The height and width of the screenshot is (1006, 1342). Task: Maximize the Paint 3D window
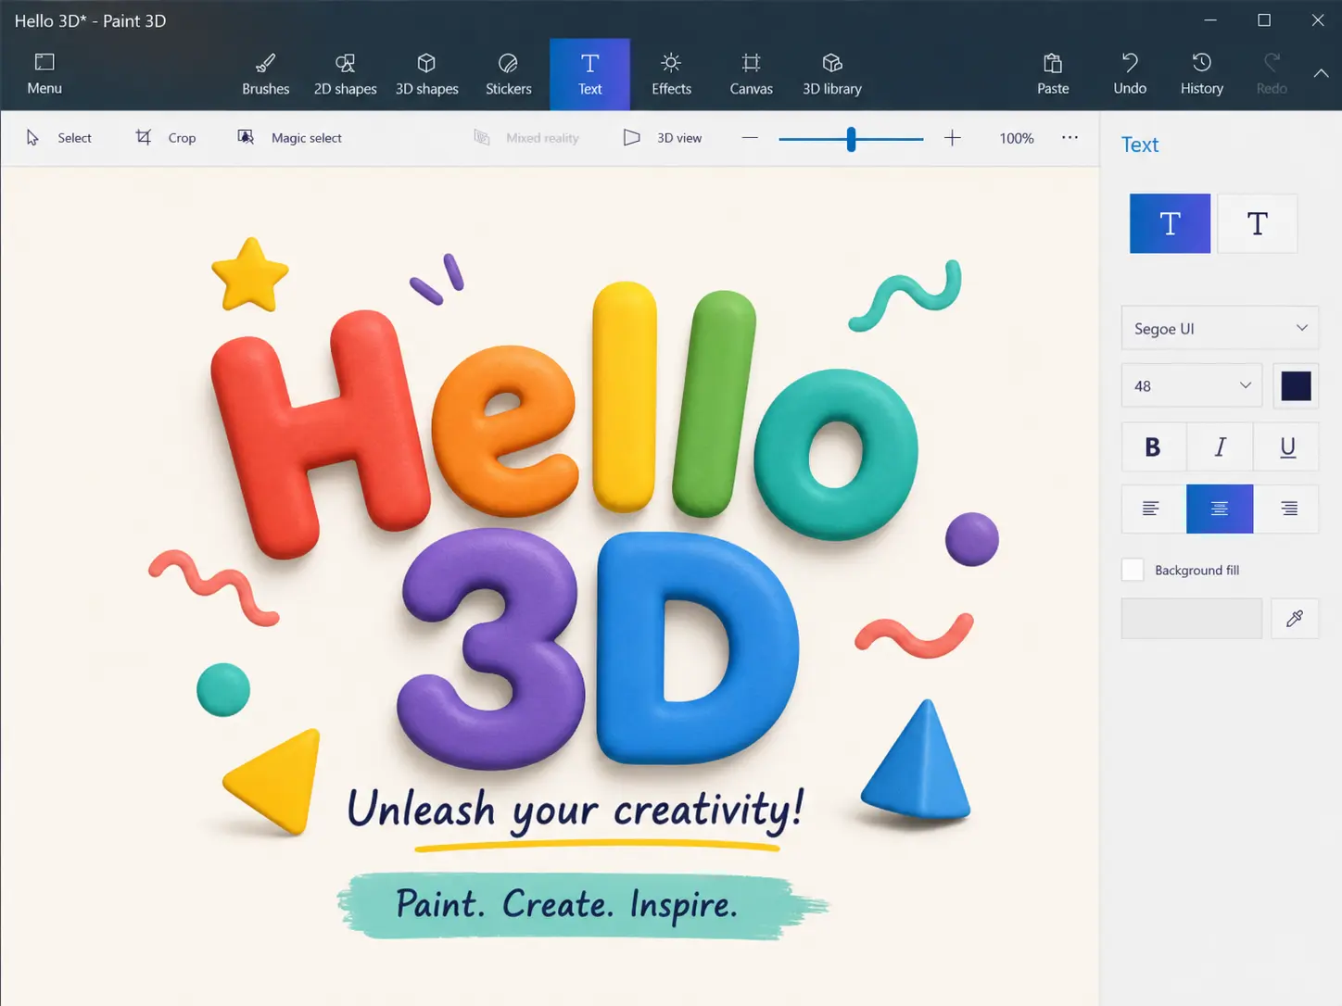point(1264,19)
